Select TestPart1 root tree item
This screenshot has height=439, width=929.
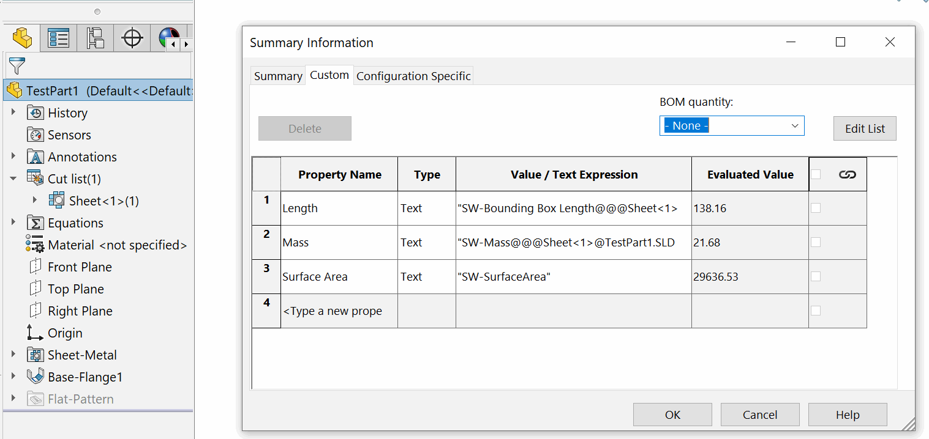[x=98, y=91]
